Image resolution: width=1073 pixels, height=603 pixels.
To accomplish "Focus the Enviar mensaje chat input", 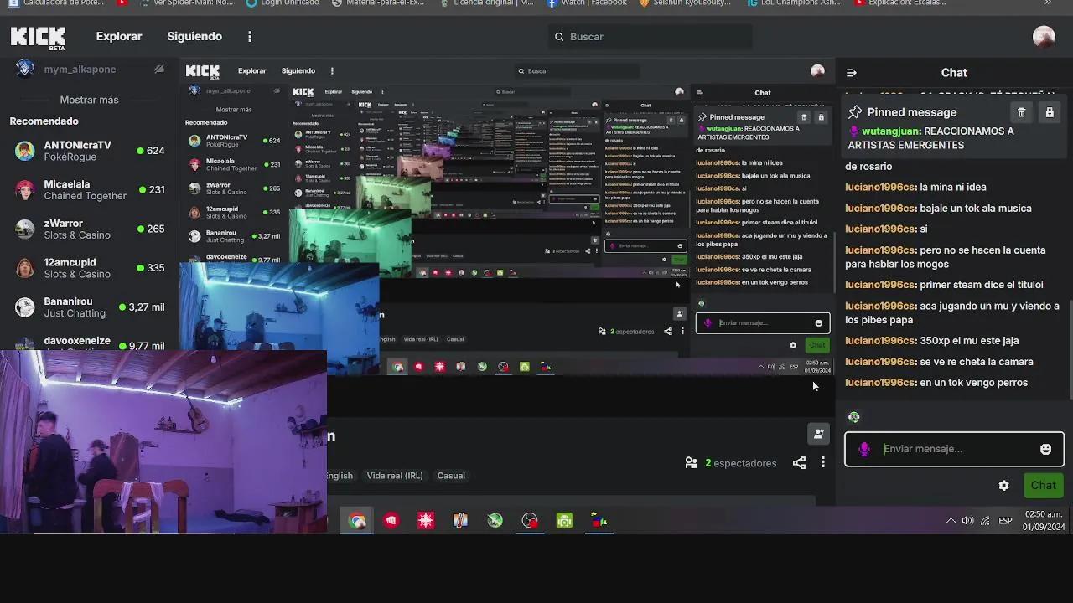I will pyautogui.click(x=954, y=449).
